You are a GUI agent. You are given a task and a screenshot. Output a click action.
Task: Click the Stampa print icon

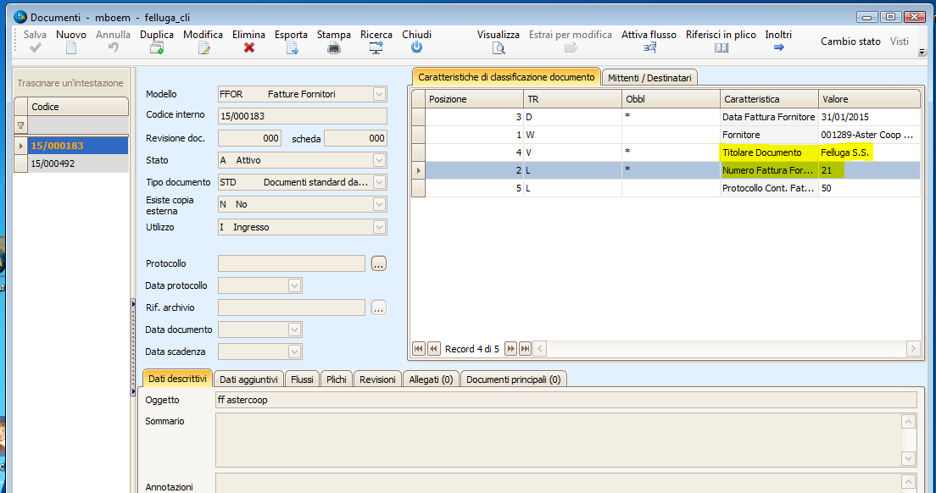point(334,48)
